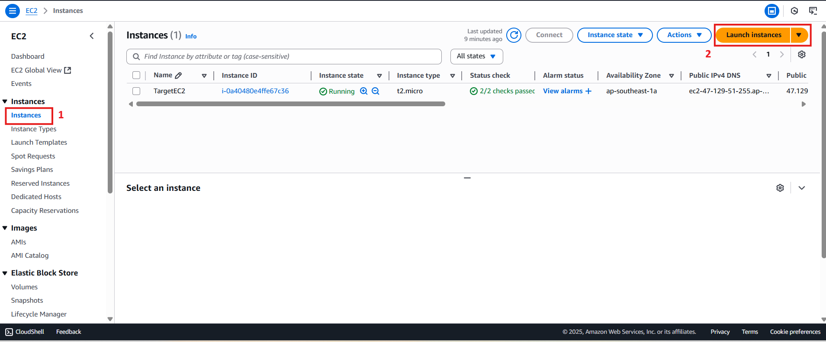Open AMIs in the sidebar
826x342 pixels.
tap(19, 242)
